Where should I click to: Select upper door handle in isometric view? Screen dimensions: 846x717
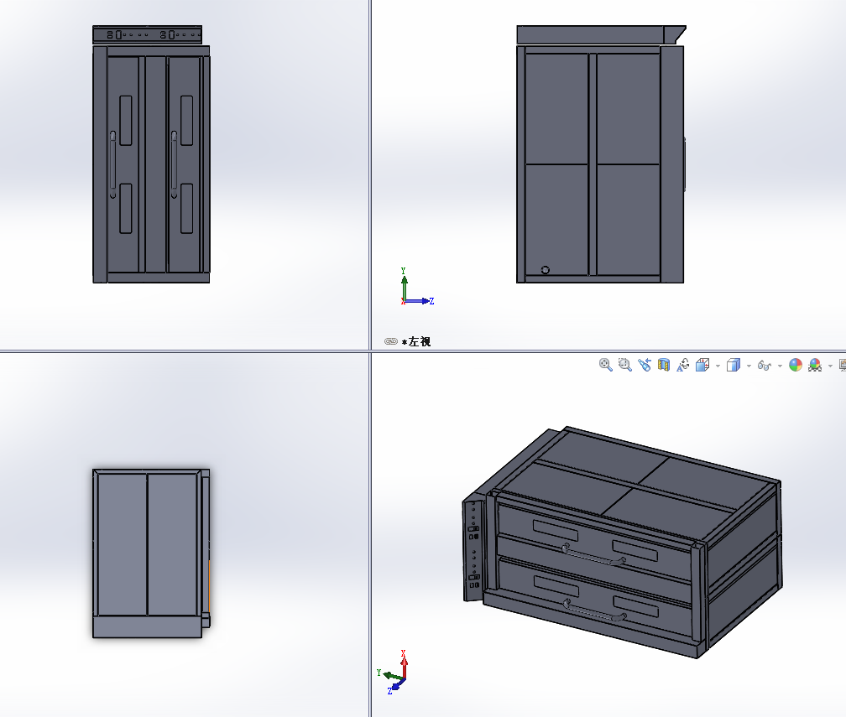[593, 556]
